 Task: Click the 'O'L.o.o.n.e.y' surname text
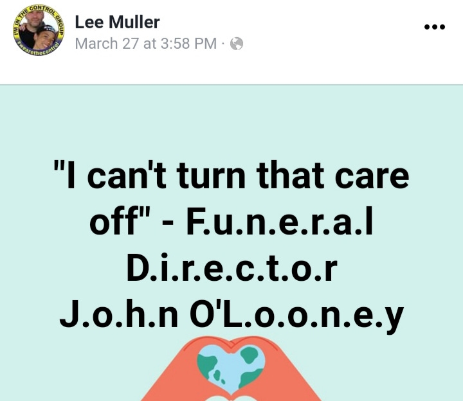296,315
